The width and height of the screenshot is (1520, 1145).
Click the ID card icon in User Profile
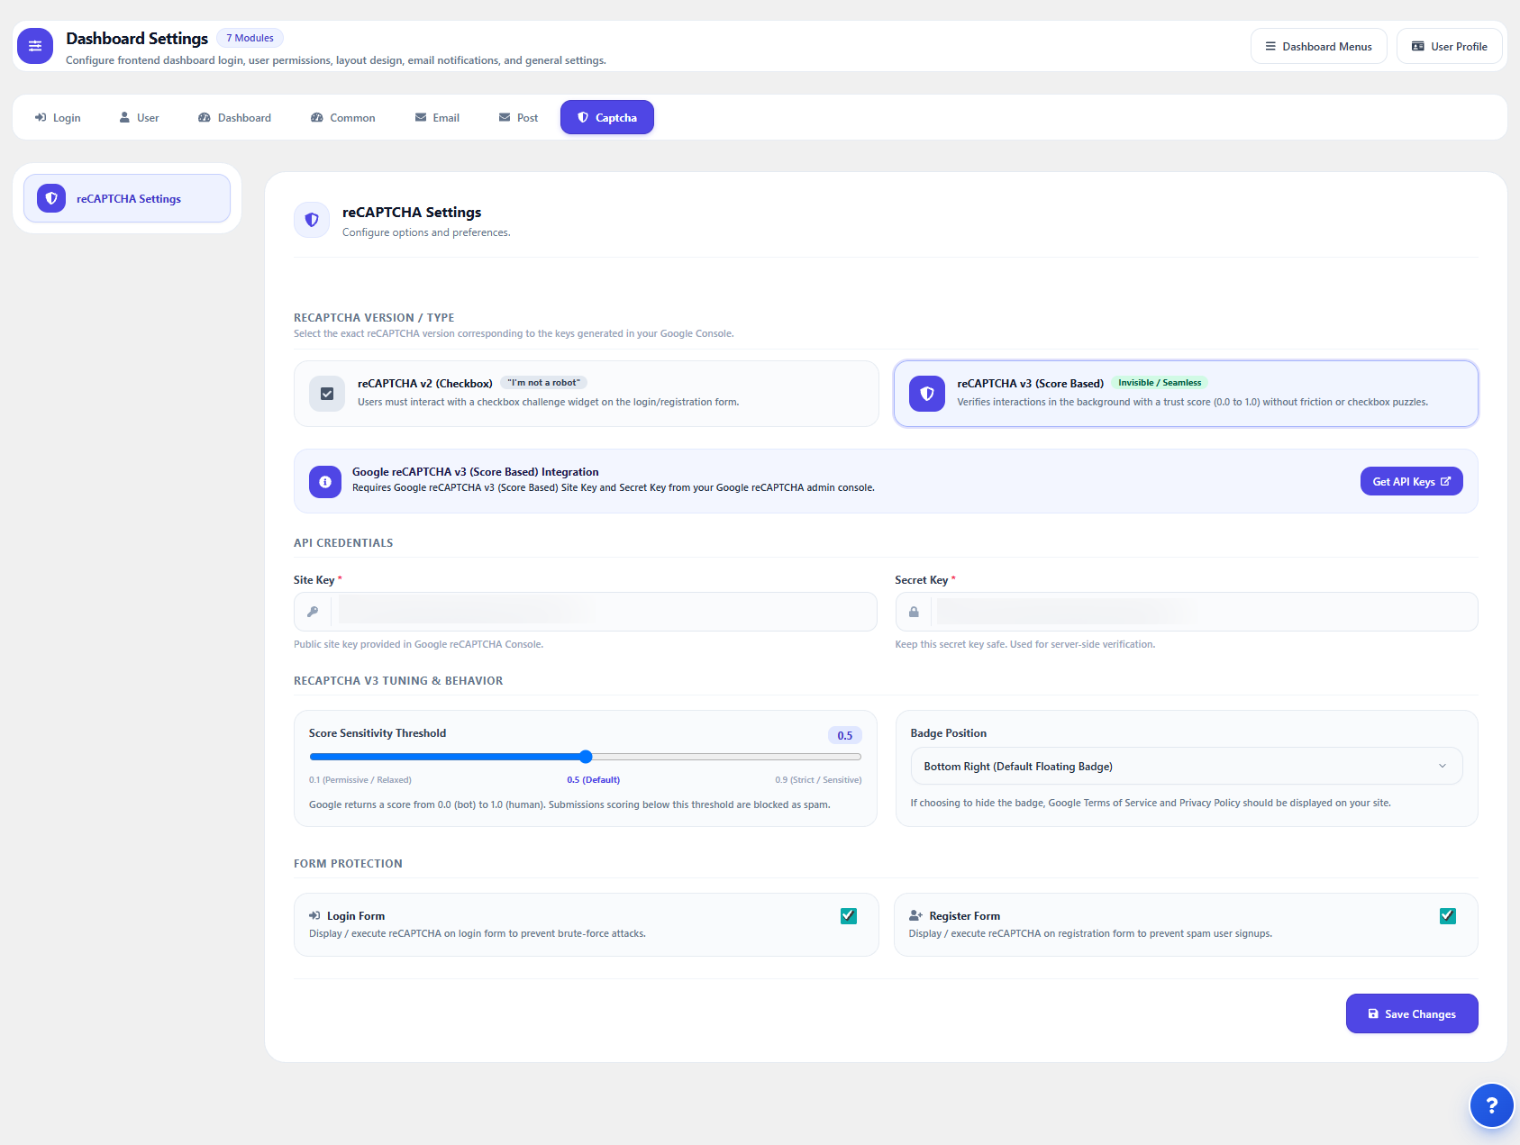point(1418,46)
